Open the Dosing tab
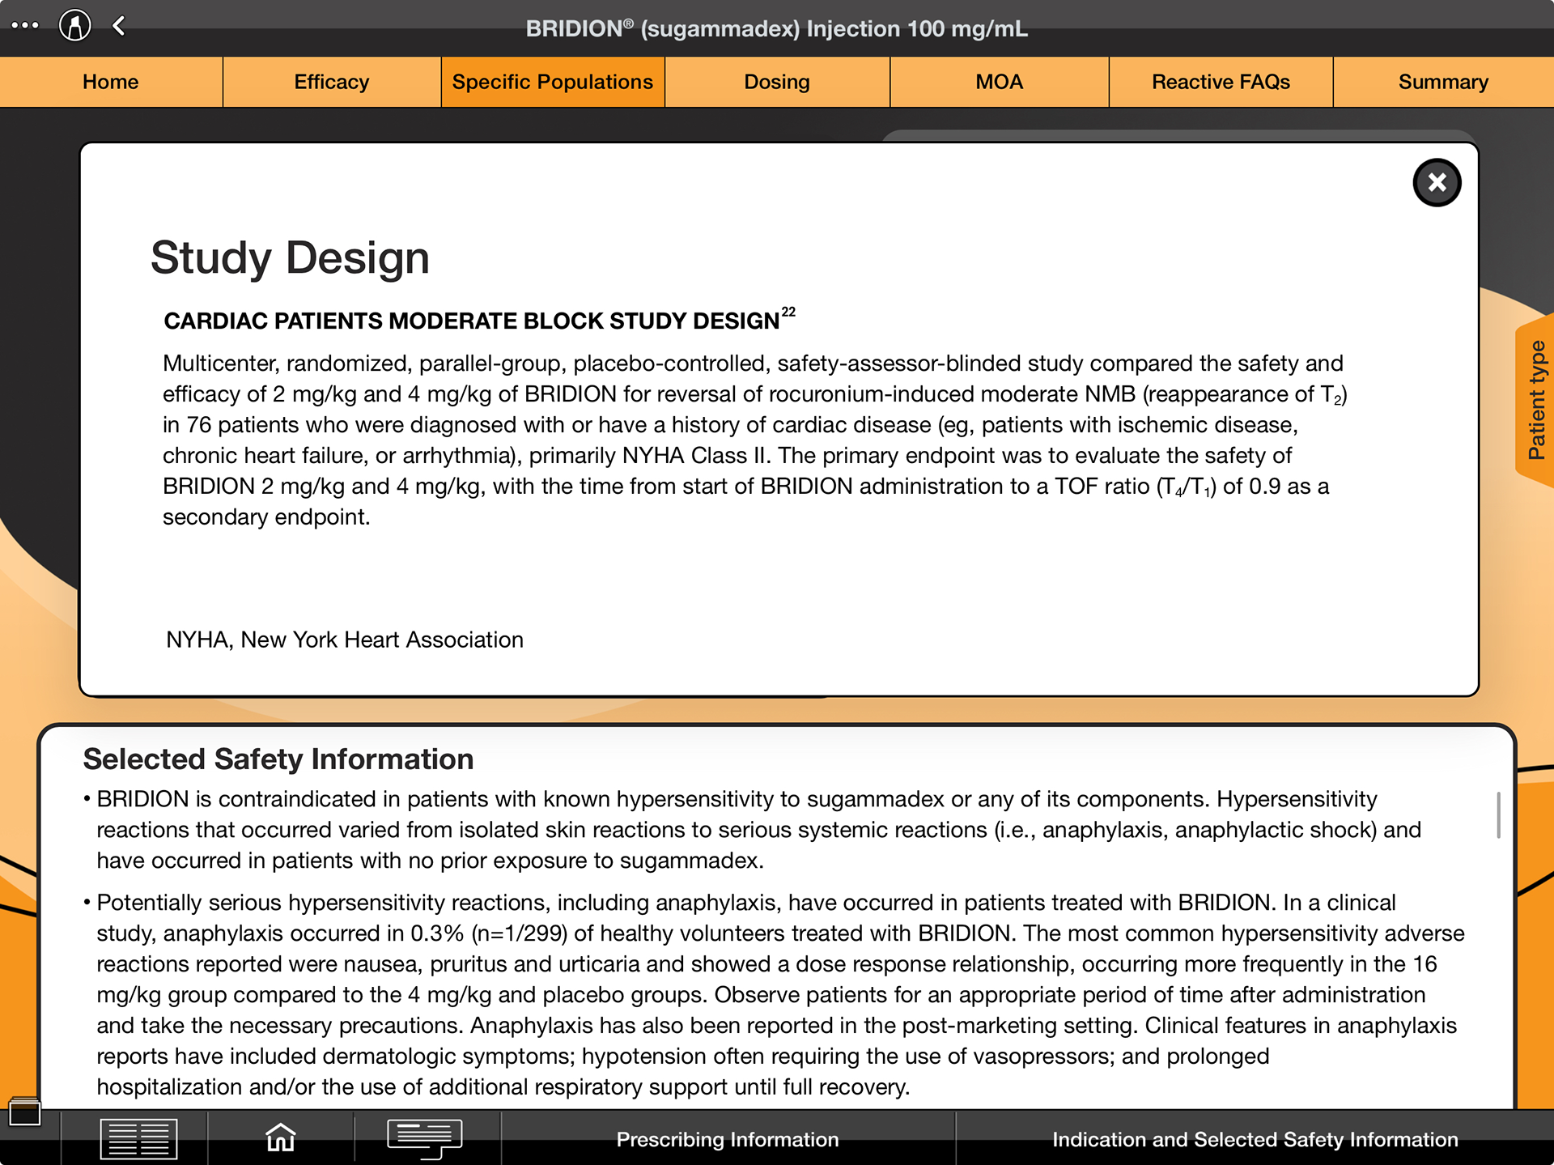This screenshot has height=1165, width=1554. coord(777,82)
